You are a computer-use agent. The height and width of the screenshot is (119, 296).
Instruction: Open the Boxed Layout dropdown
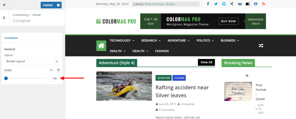click(x=32, y=61)
